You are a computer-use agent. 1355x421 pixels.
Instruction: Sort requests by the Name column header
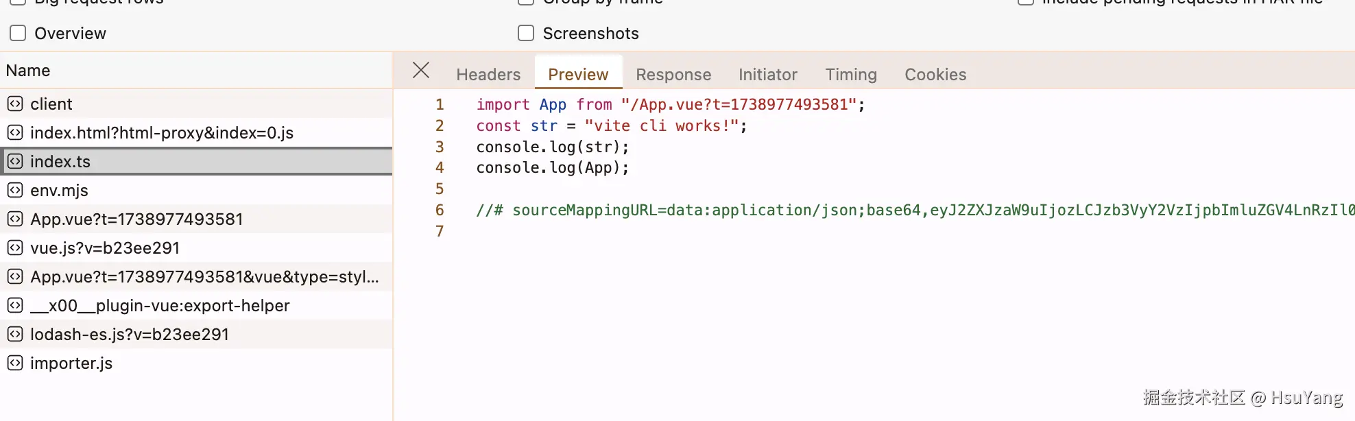[28, 71]
